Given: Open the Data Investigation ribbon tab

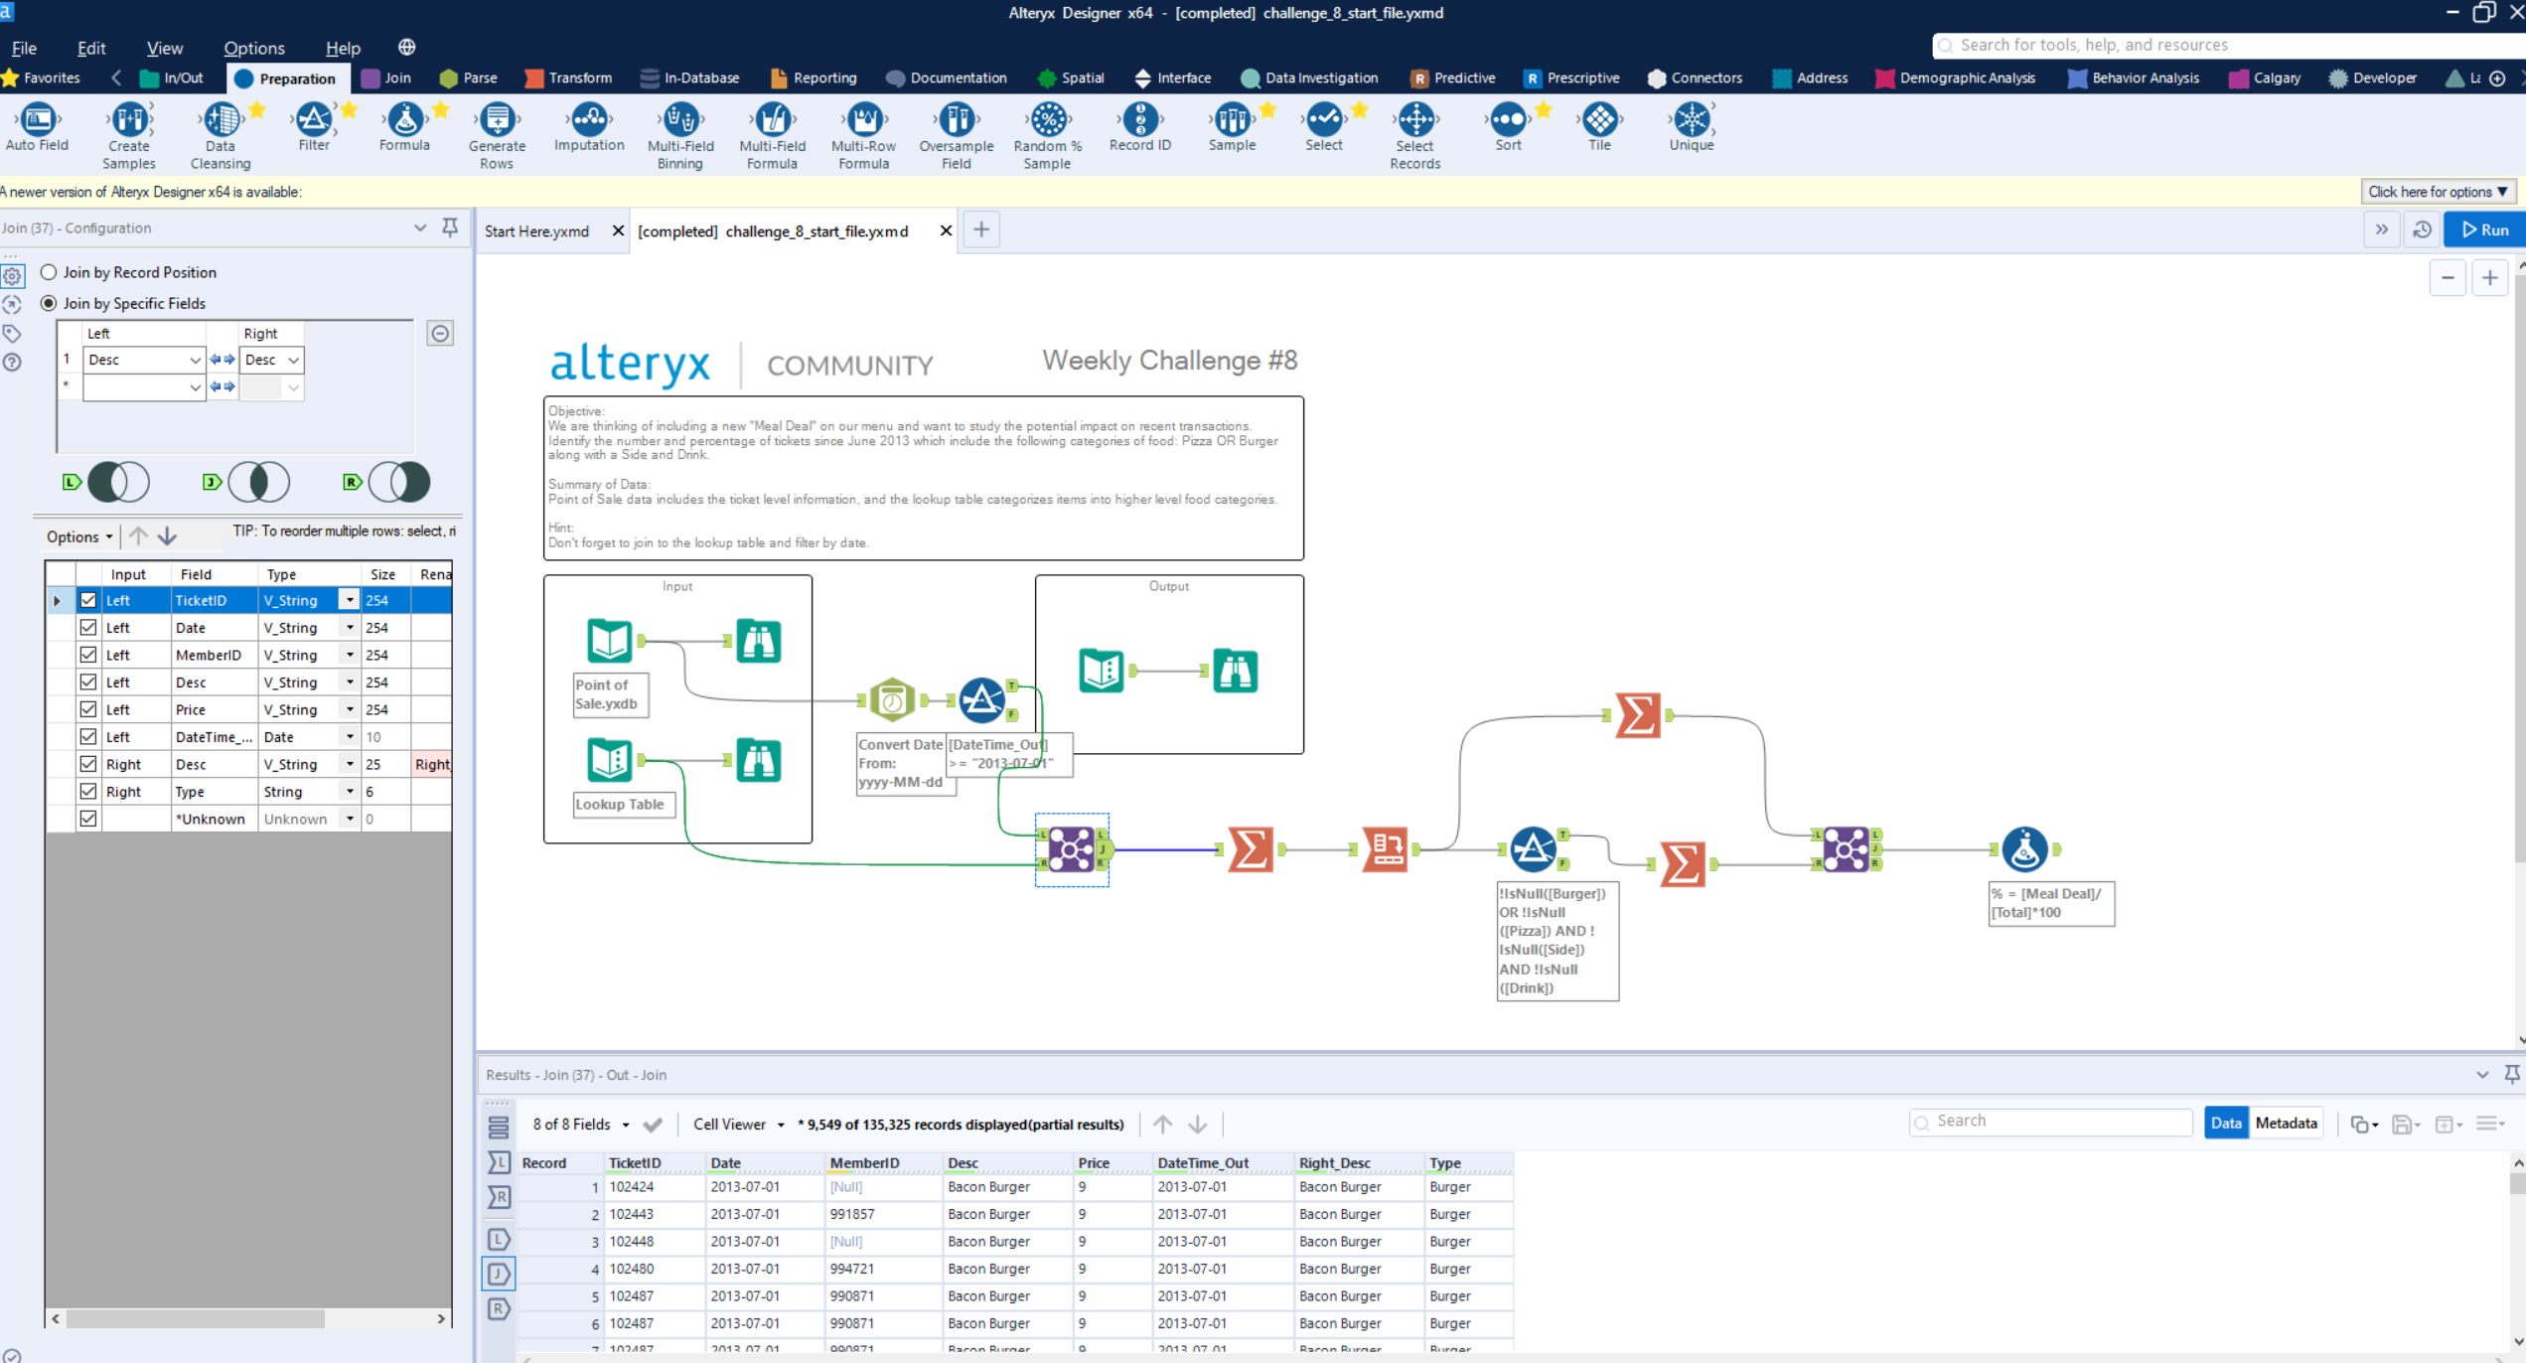Looking at the screenshot, I should click(1309, 77).
